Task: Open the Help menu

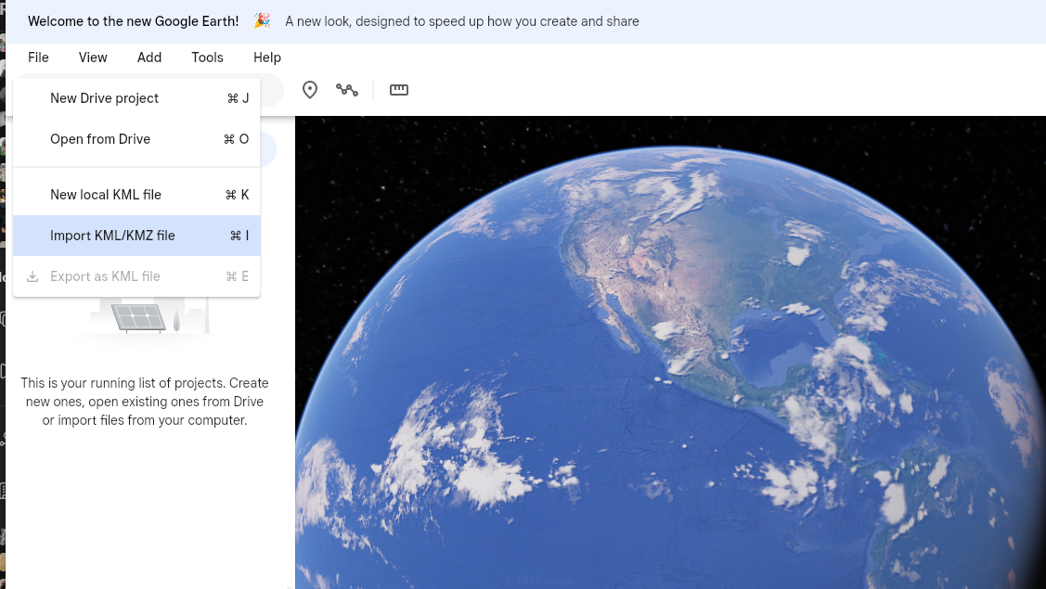Action: coord(267,58)
